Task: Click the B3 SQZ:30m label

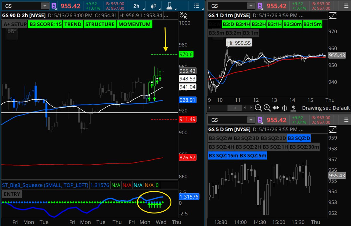Action: coord(304,147)
